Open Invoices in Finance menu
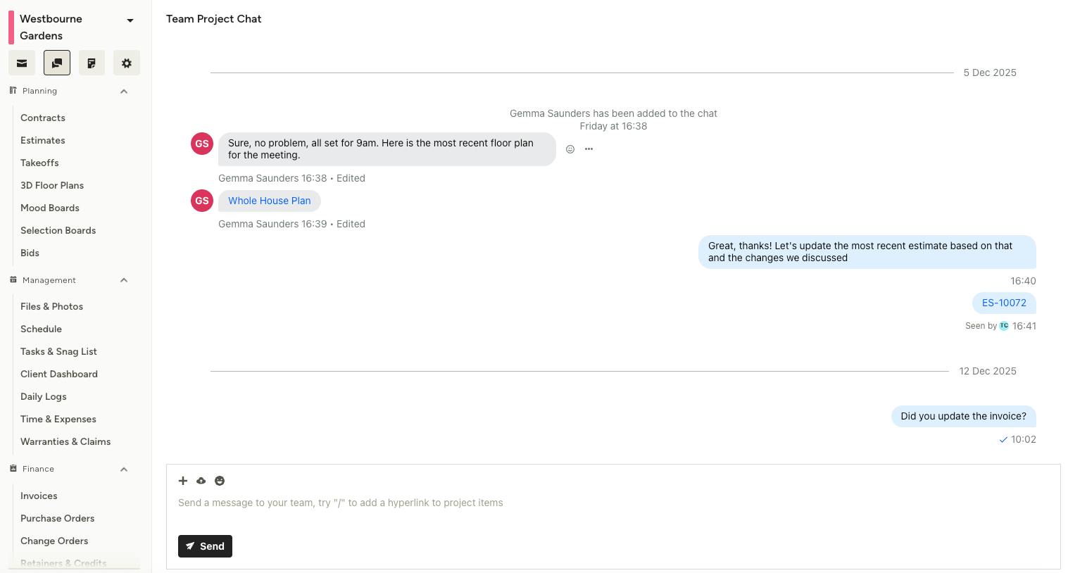The height and width of the screenshot is (573, 1068). click(x=39, y=496)
